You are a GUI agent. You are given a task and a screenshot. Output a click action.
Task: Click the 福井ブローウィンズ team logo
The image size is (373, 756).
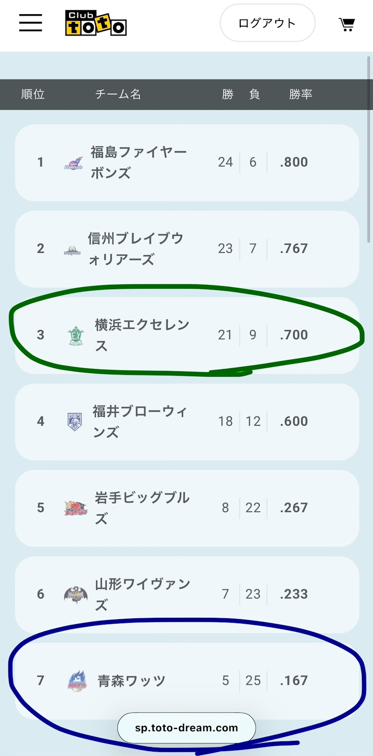coord(75,422)
